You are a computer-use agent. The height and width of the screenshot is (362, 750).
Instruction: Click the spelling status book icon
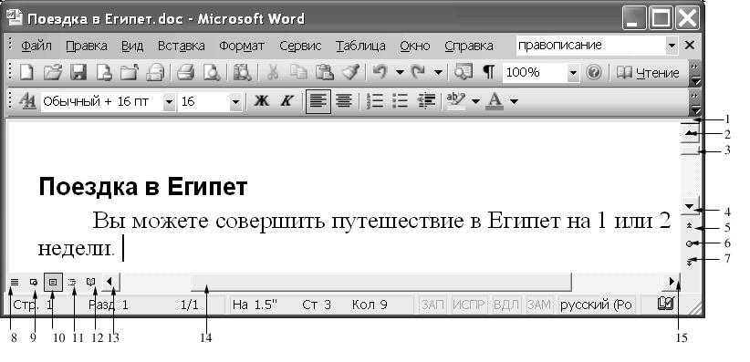coord(666,304)
